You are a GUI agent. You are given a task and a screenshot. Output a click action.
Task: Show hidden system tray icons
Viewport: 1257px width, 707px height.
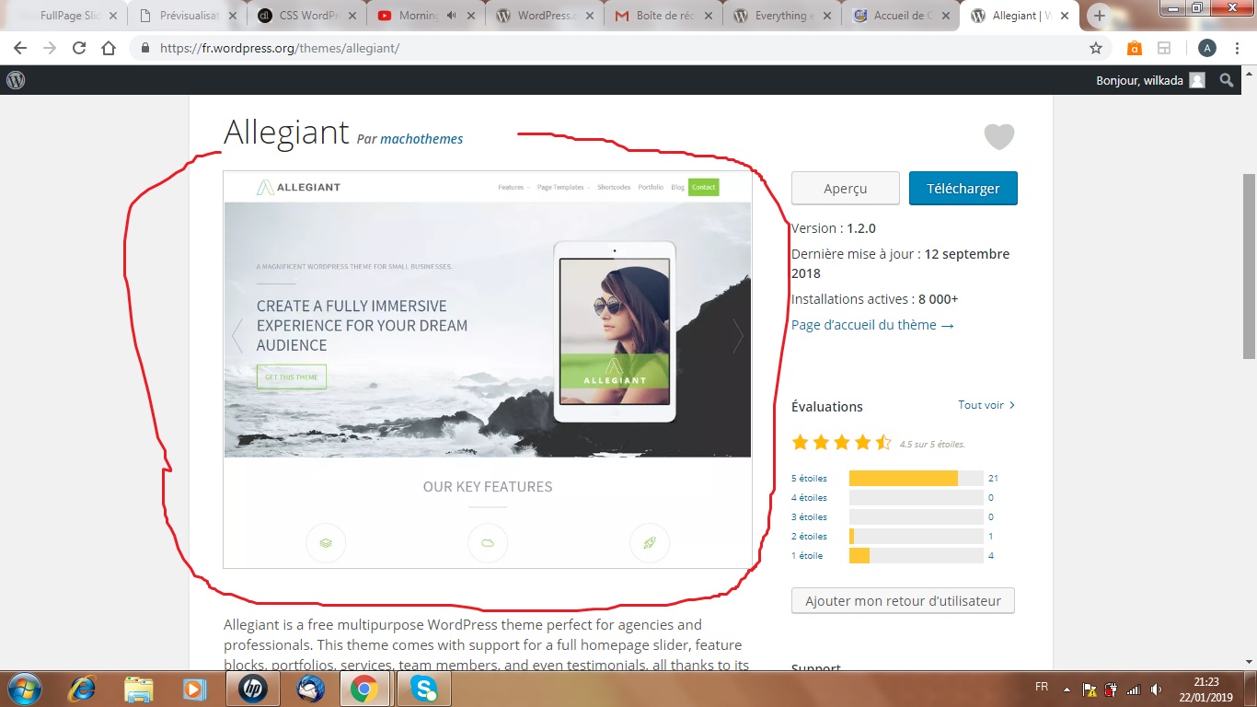click(1067, 689)
